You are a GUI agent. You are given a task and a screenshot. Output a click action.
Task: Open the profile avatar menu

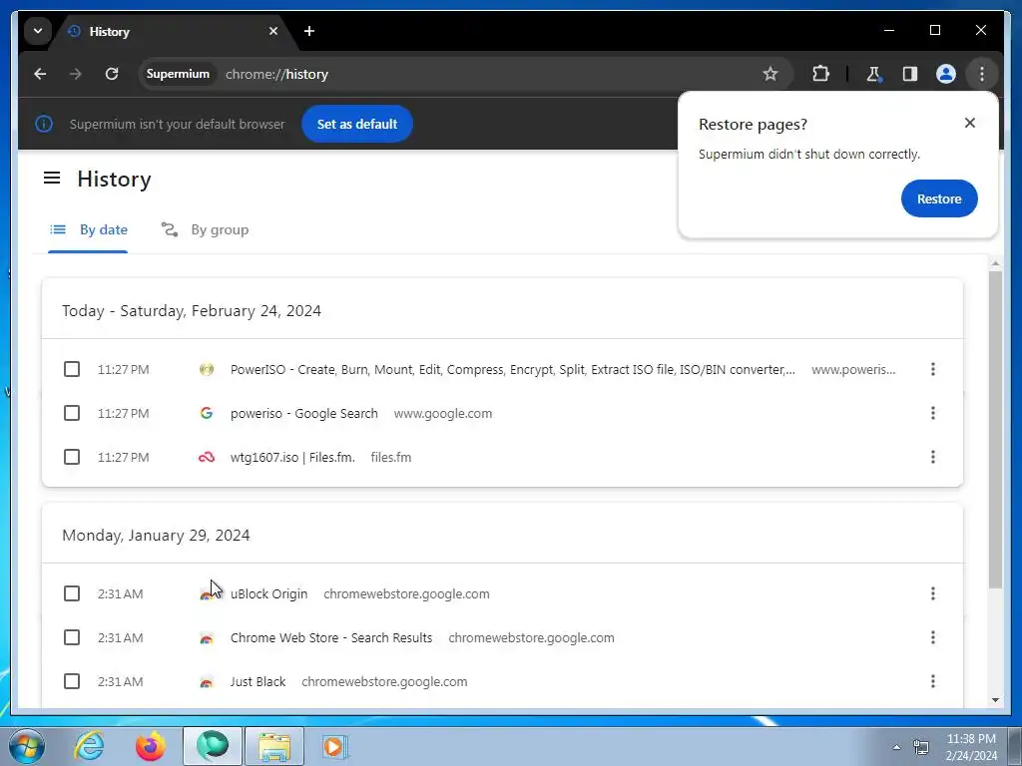pyautogui.click(x=946, y=74)
